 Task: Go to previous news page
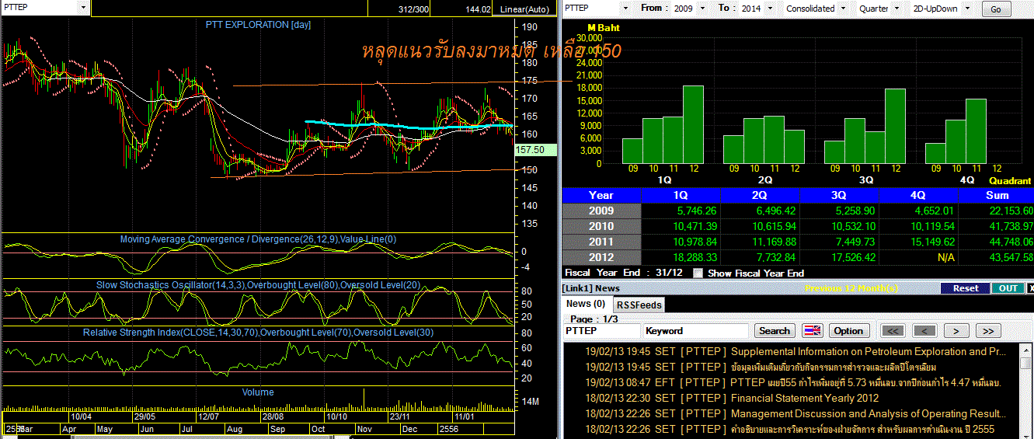(924, 331)
